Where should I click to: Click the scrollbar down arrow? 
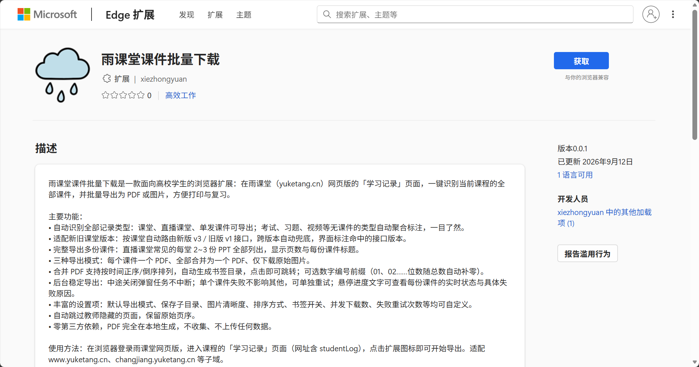point(695,363)
